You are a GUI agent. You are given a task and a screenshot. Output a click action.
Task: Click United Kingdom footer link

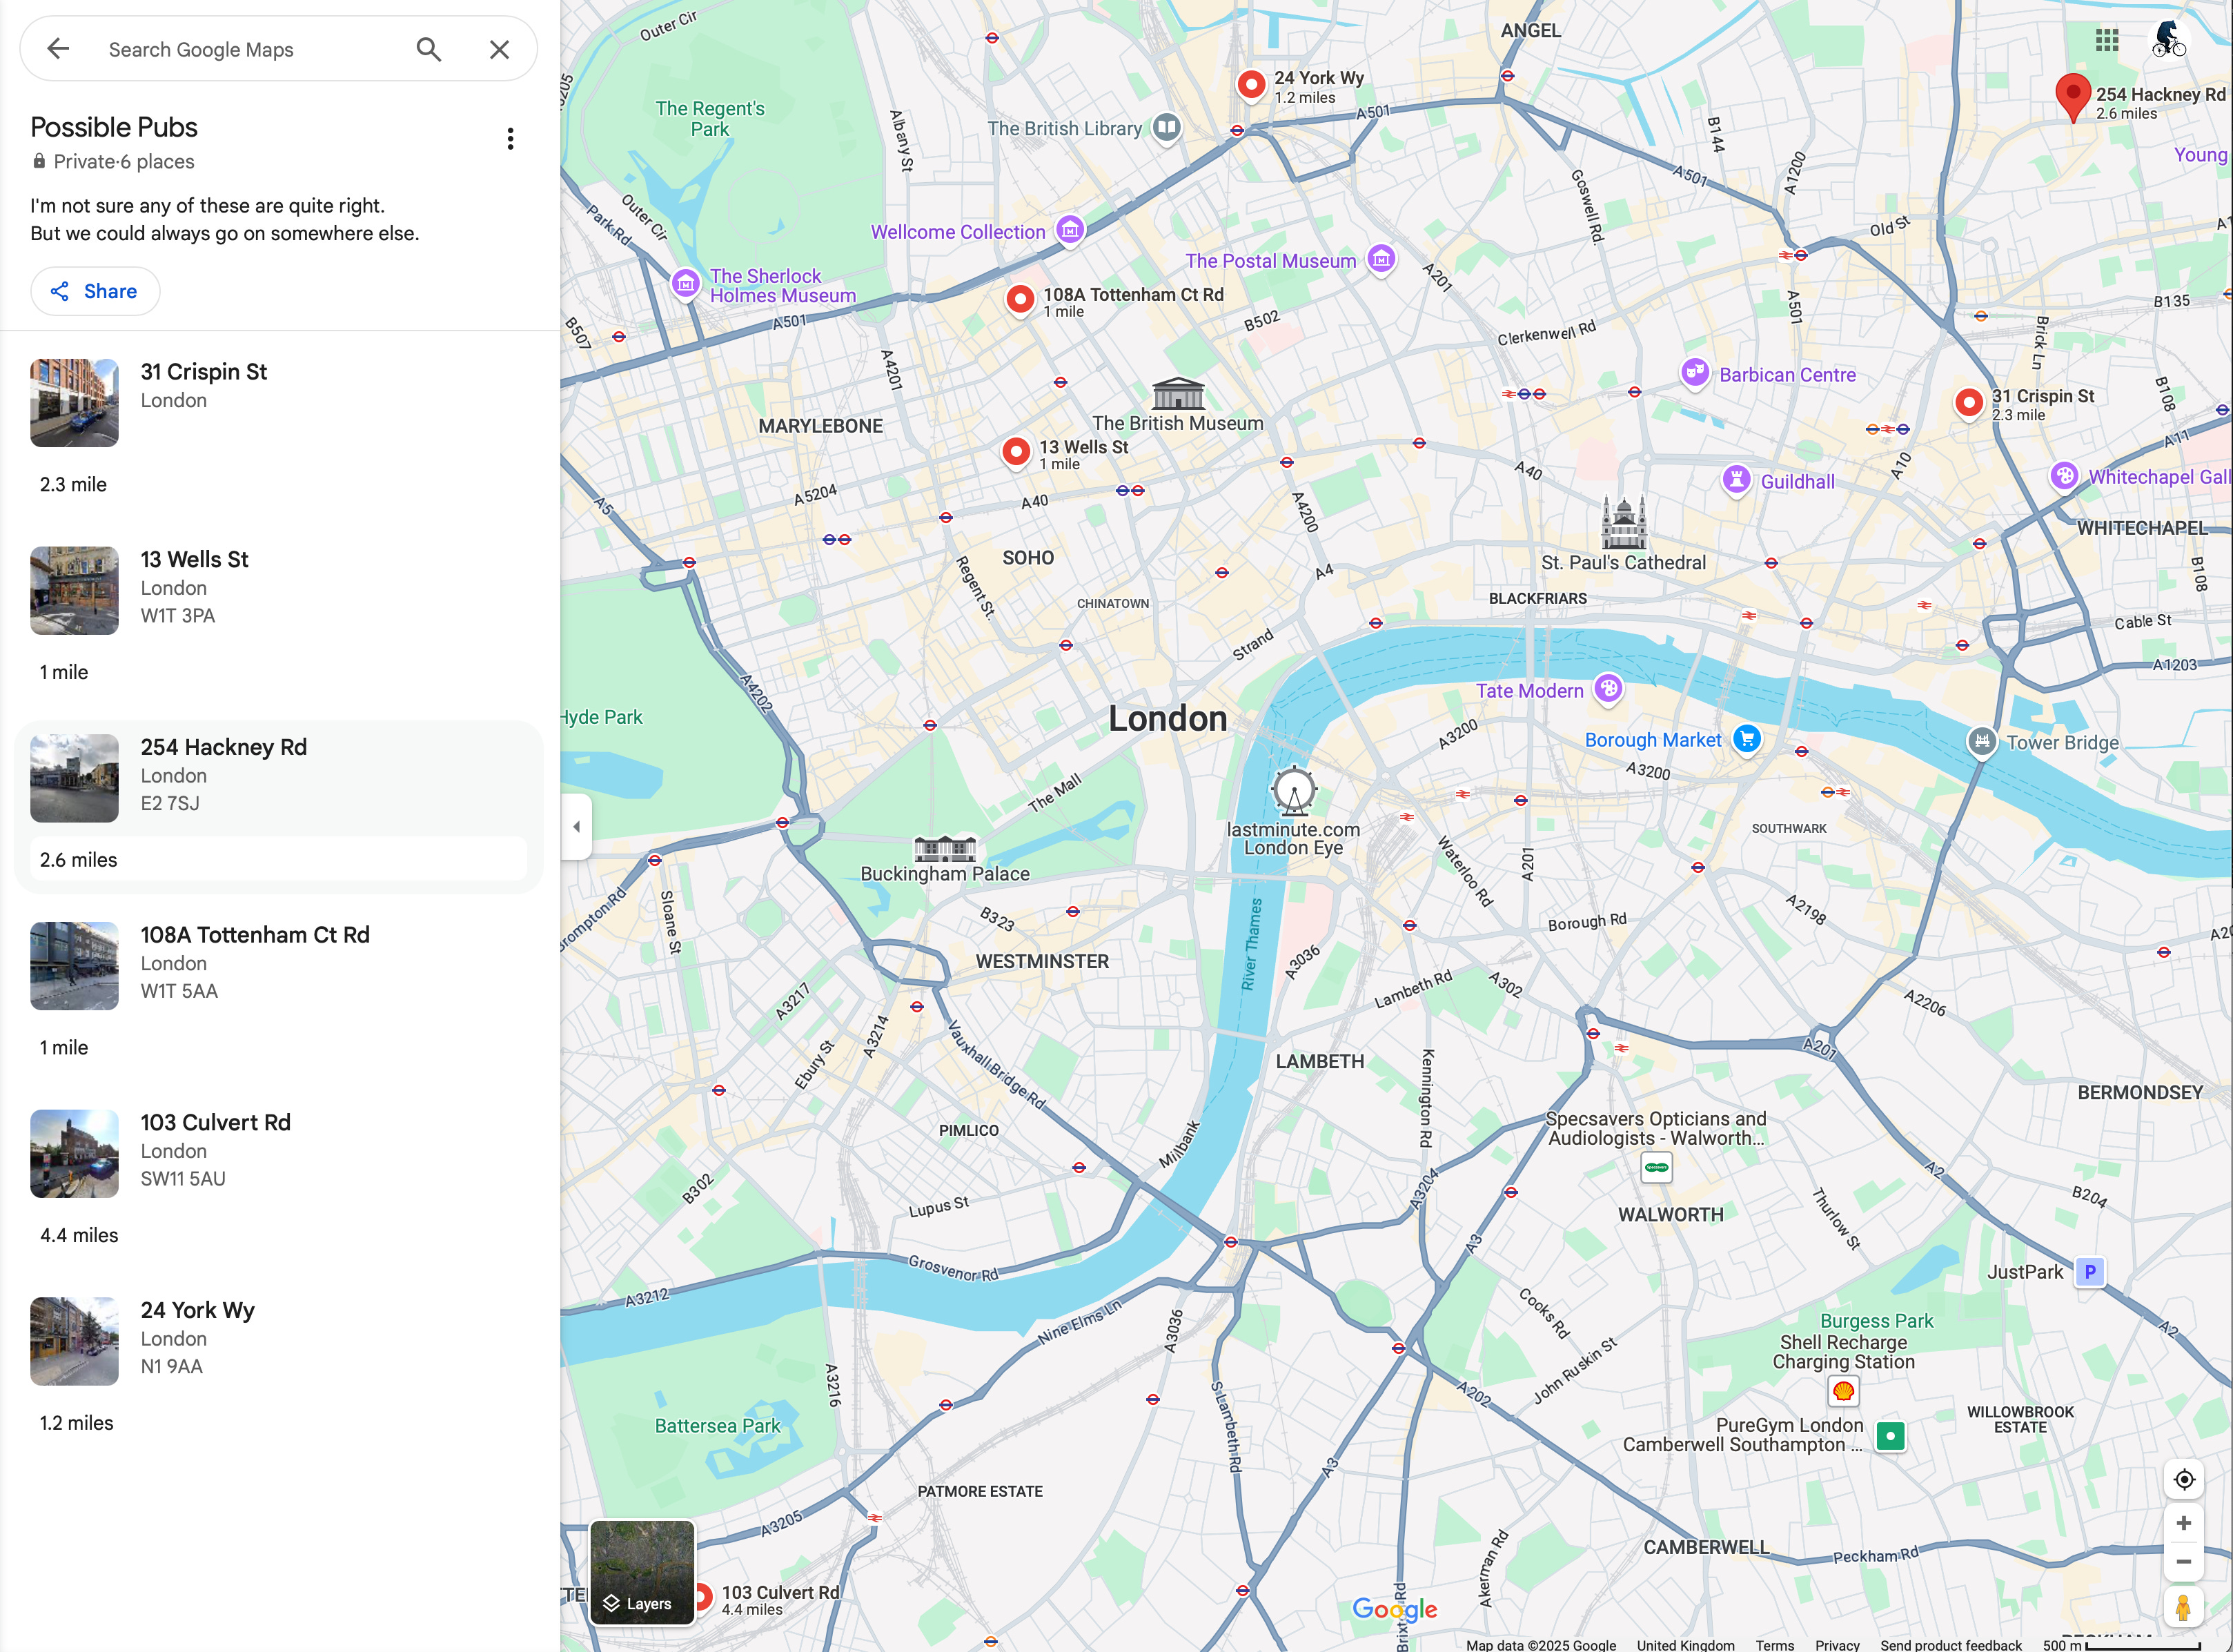(1685, 1645)
